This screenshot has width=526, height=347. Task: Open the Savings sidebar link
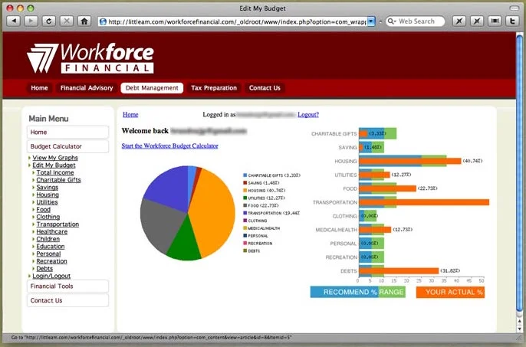(x=48, y=187)
